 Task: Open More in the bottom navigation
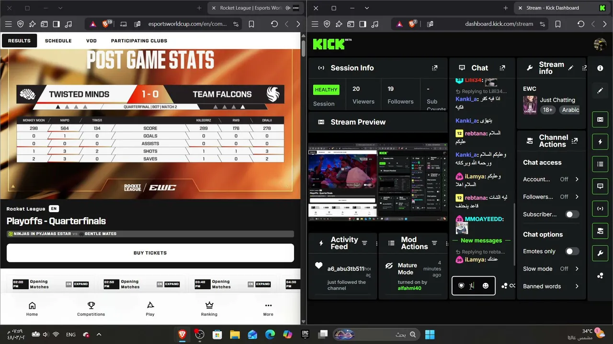(268, 309)
